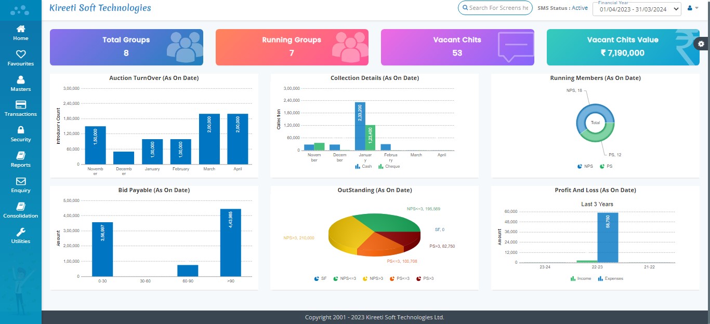Open Utilities wrench icon
This screenshot has width=710, height=324.
[x=21, y=232]
